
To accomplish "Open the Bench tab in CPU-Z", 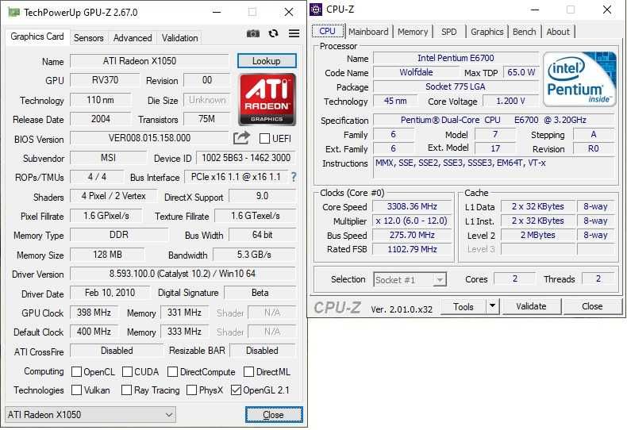I will [525, 32].
